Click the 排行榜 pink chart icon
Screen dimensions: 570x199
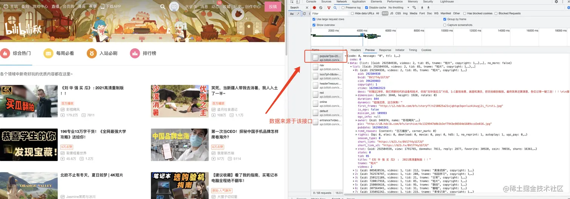click(135, 54)
